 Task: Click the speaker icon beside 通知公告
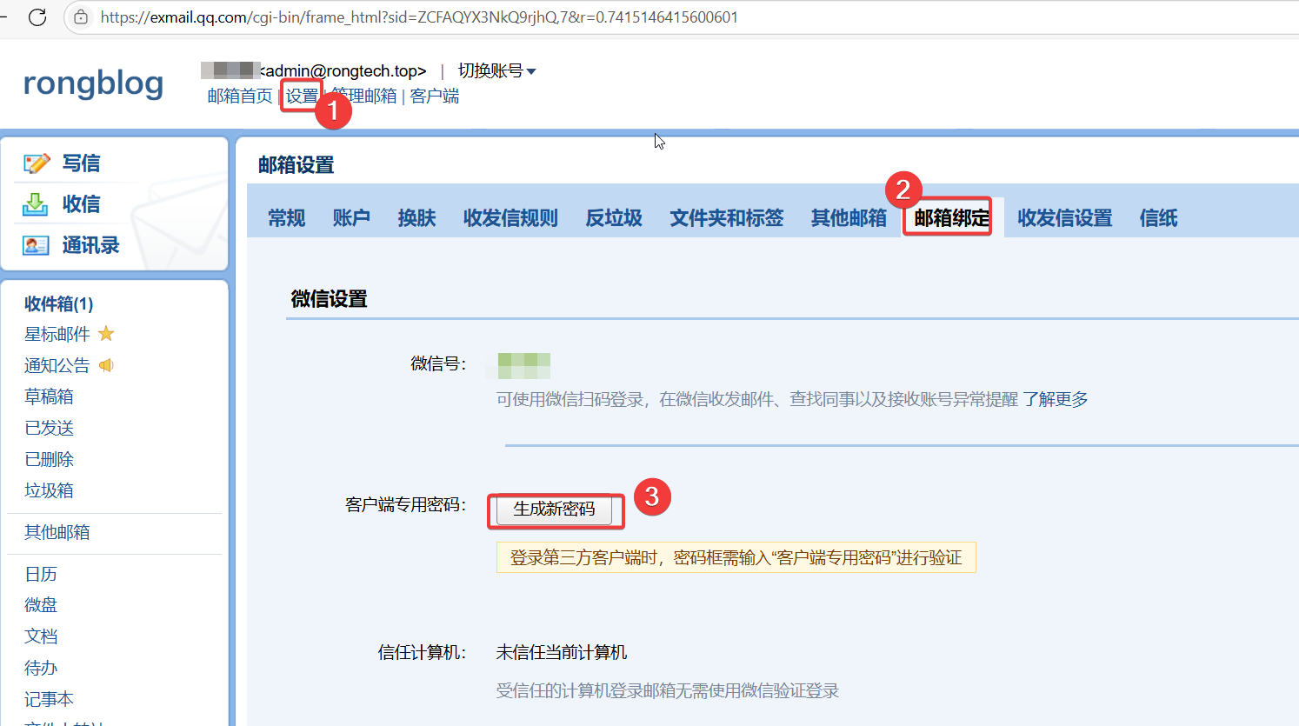(x=106, y=365)
